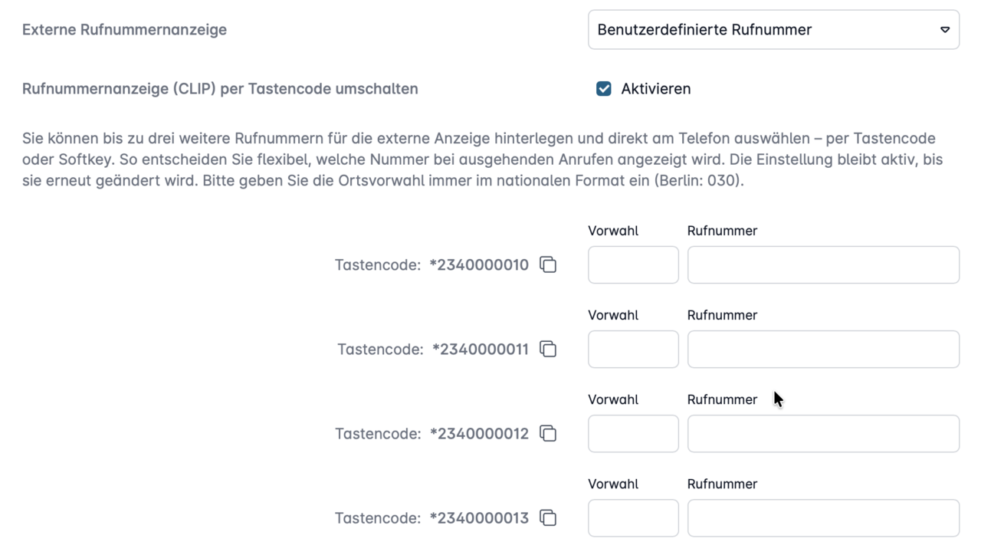Copy the Tastencode *2340000011 using its icon
The width and height of the screenshot is (981, 555).
point(548,349)
